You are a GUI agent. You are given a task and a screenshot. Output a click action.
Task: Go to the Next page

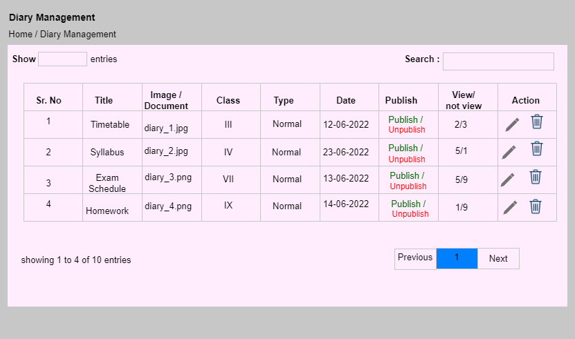click(498, 258)
